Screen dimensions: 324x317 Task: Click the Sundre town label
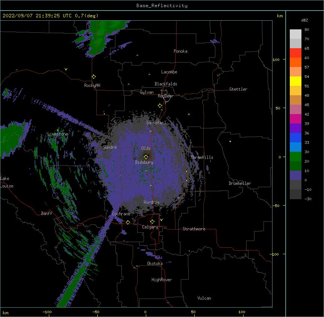pos(110,147)
